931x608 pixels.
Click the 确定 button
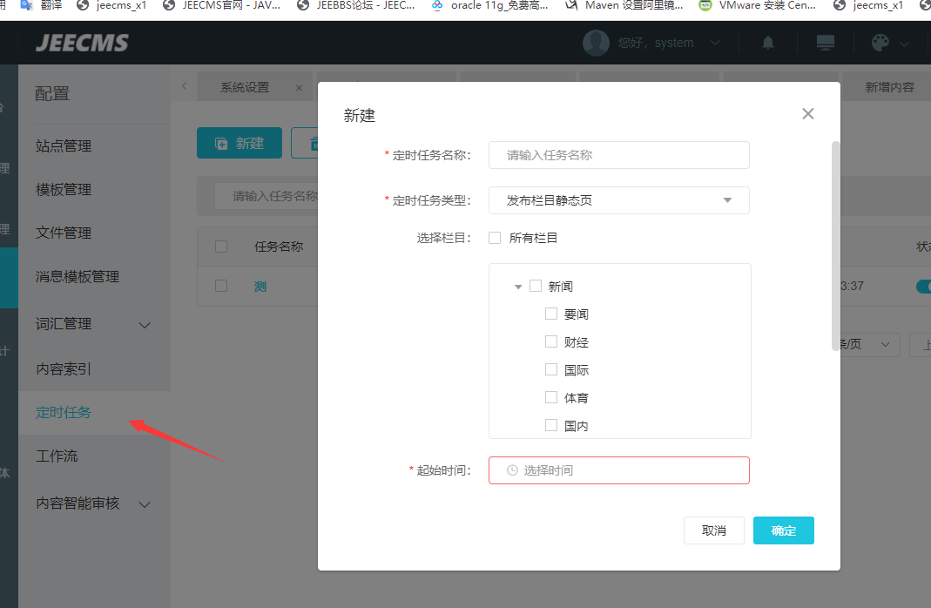(783, 530)
